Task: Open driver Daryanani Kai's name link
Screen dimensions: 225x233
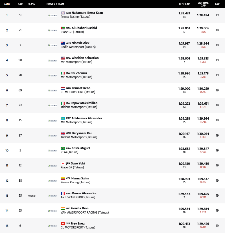Action: click(x=81, y=133)
